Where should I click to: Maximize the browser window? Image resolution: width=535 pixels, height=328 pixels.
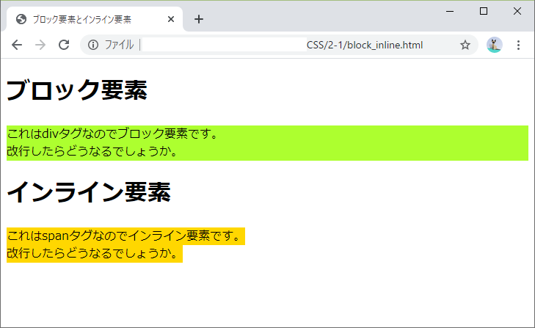484,11
